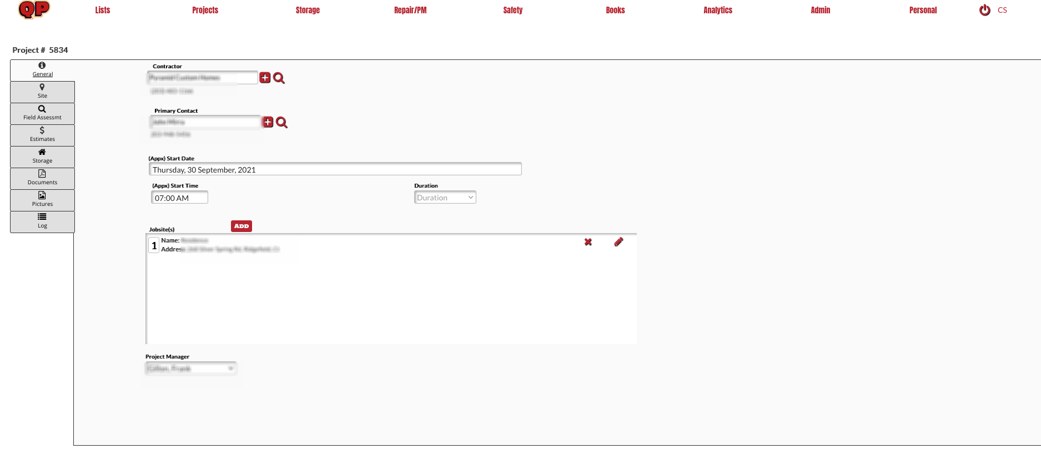
Task: Open the Repair/PM menu
Action: [x=410, y=10]
